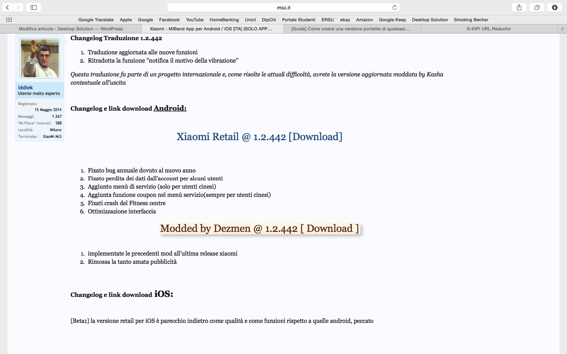Viewport: 567px width, 354px height.
Task: Click the 'Ritradotta la funzione' list item
Action: click(163, 61)
